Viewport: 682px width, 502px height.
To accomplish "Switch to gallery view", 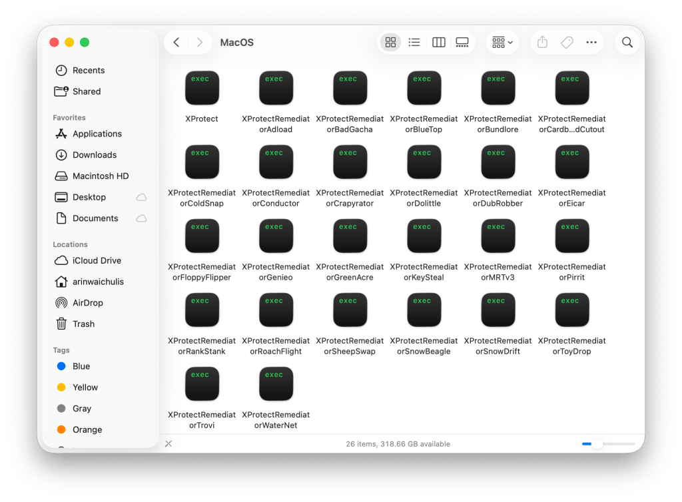I will click(462, 43).
